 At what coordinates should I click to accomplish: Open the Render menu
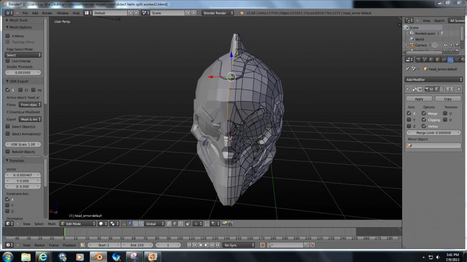point(47,13)
